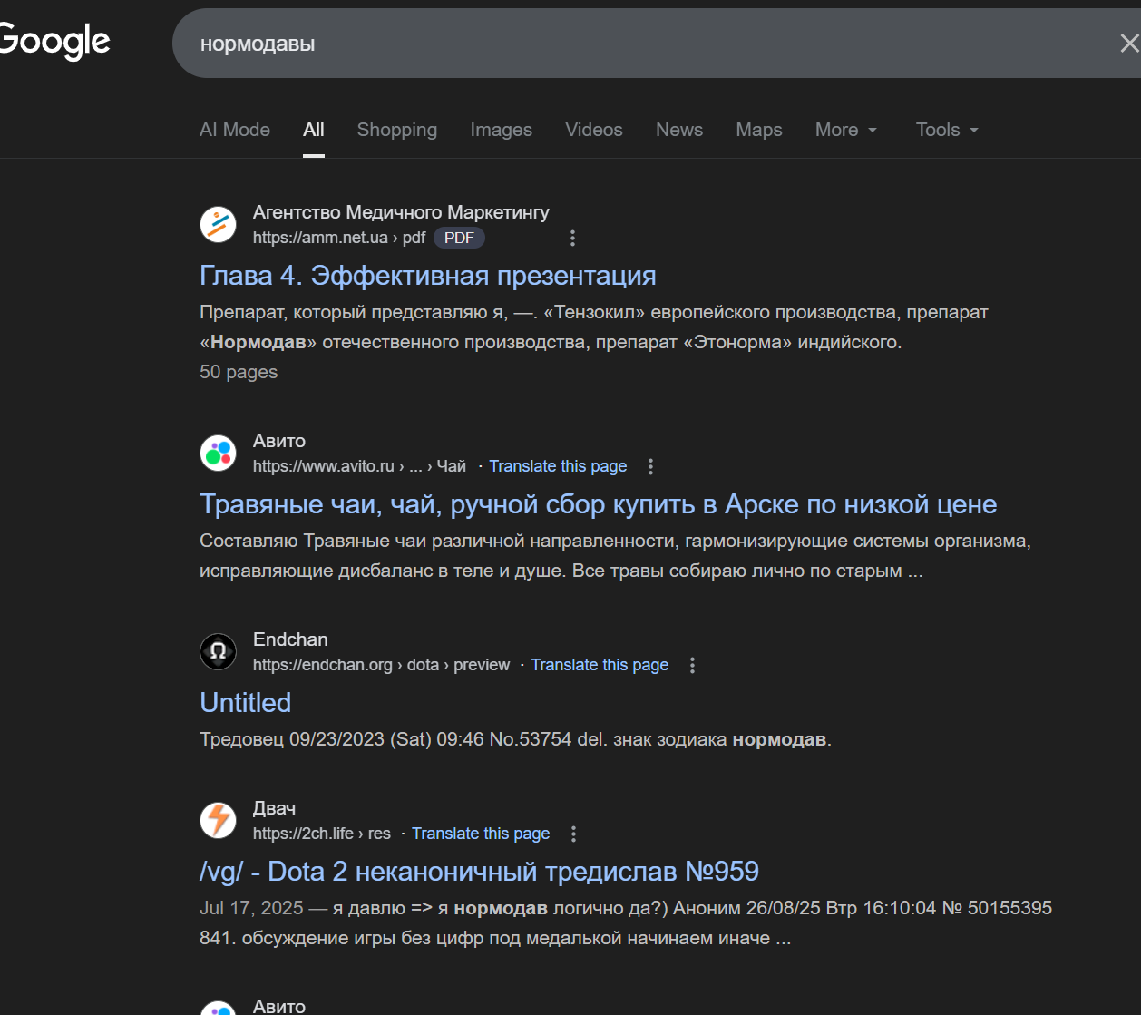Open three-dot menu for first Авито result

click(650, 466)
